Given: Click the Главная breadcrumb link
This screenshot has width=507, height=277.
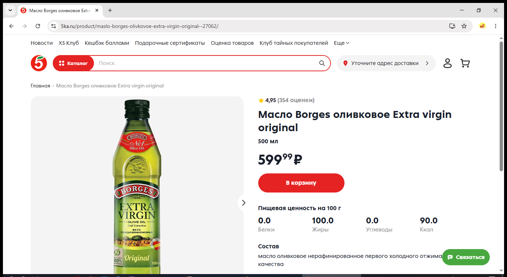Looking at the screenshot, I should click(40, 86).
